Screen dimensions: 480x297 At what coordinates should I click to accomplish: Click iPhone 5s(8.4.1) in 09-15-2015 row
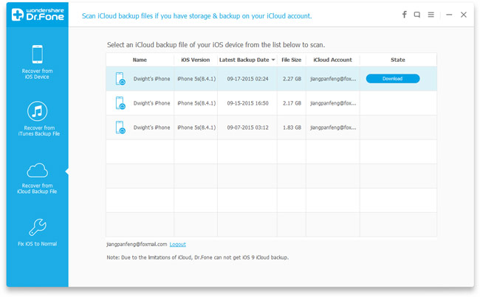(x=196, y=103)
